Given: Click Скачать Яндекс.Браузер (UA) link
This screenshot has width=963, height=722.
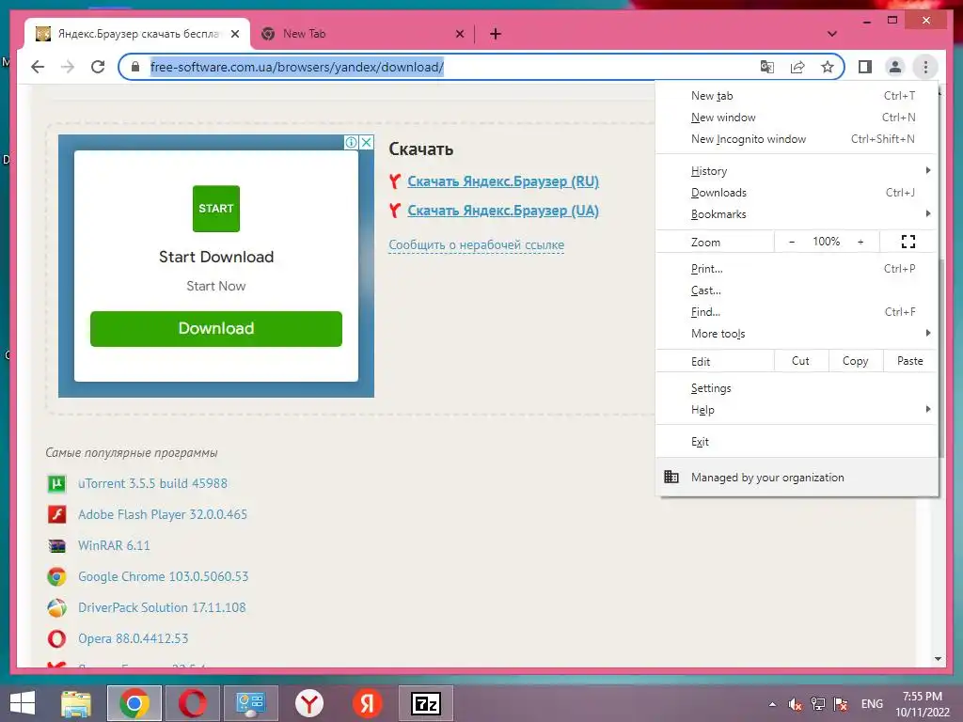Looking at the screenshot, I should pos(503,211).
